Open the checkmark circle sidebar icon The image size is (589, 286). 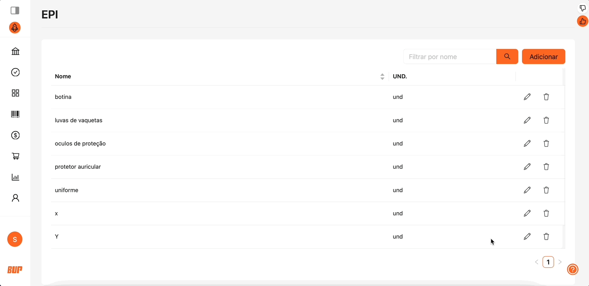click(x=15, y=72)
